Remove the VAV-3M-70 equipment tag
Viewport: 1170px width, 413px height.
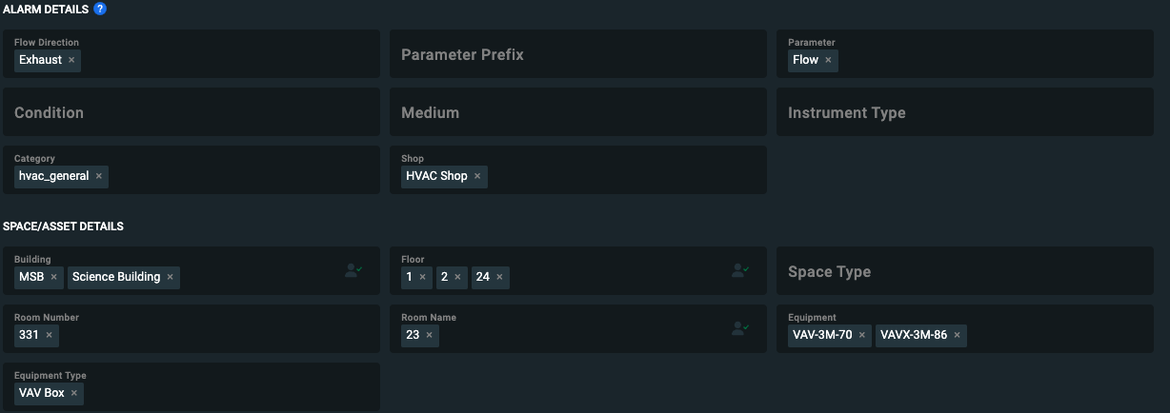click(861, 335)
